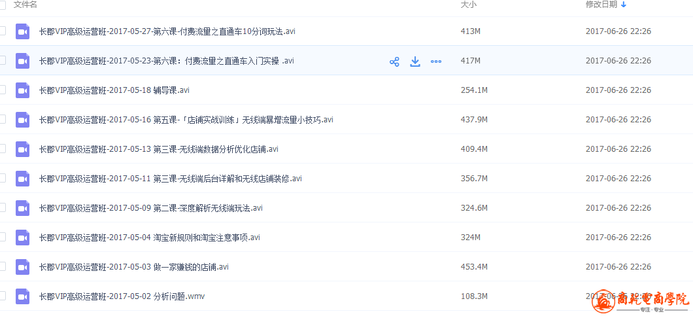Check the box for 淘宝新规则和淘宝注意事项.avi

[x=2, y=237]
